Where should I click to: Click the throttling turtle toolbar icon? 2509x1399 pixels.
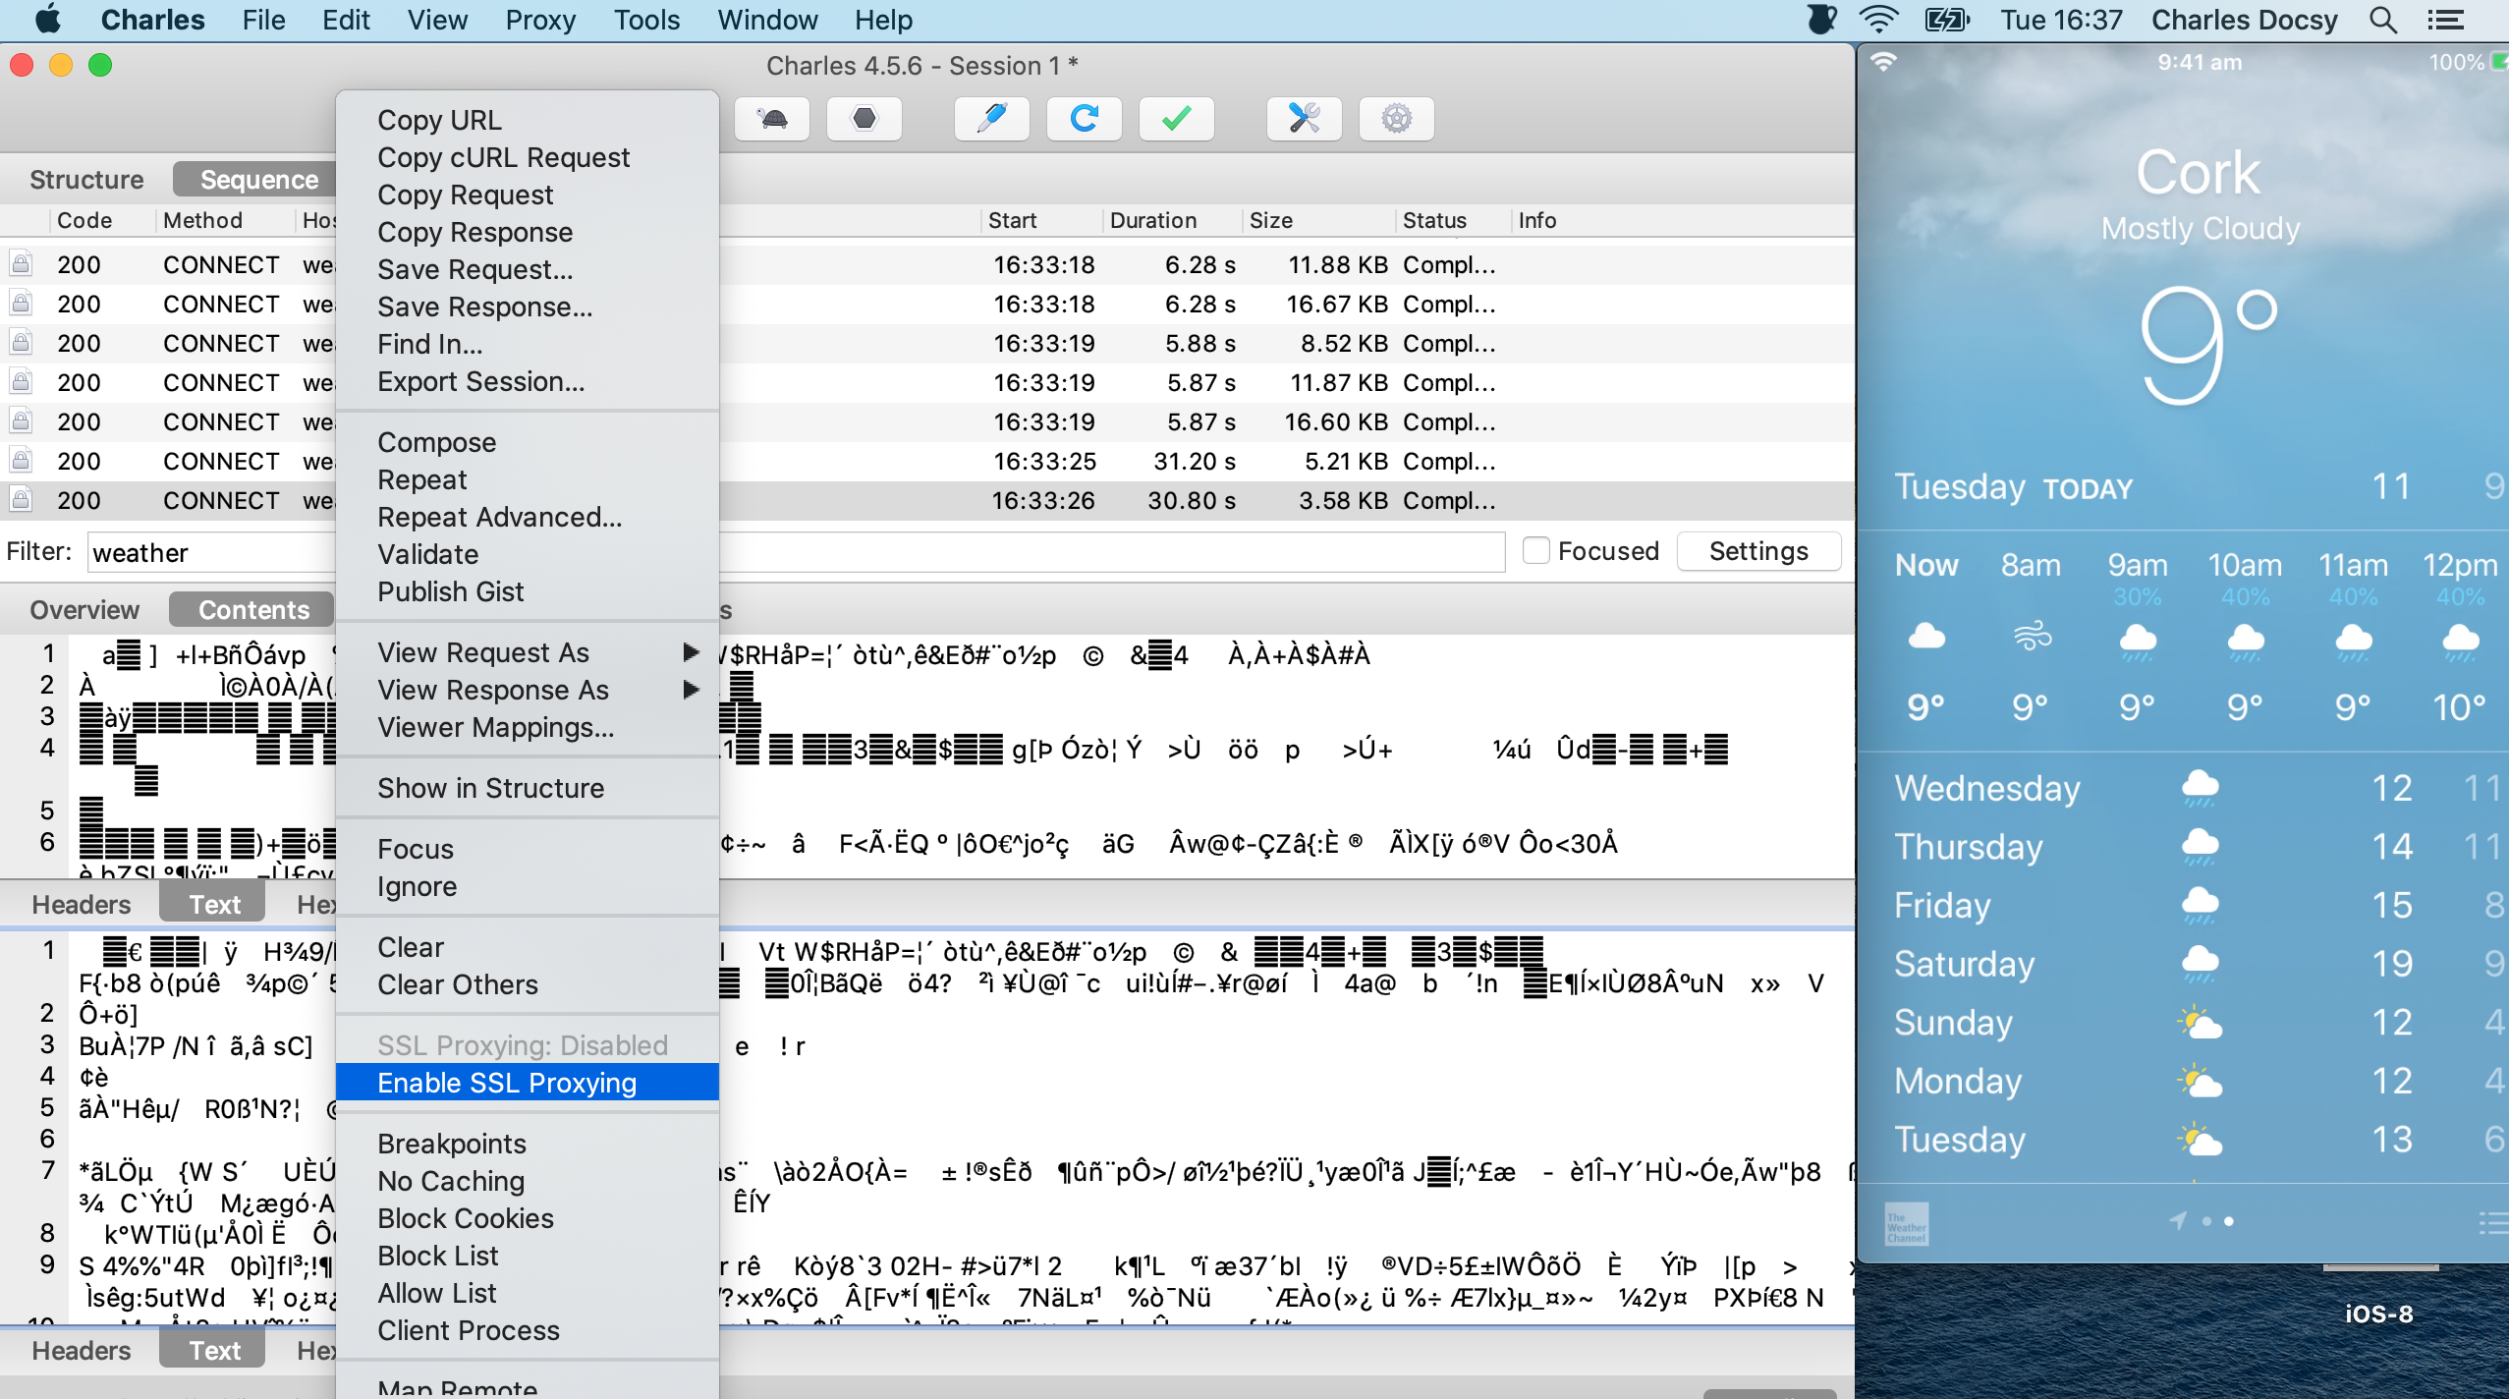click(x=773, y=119)
